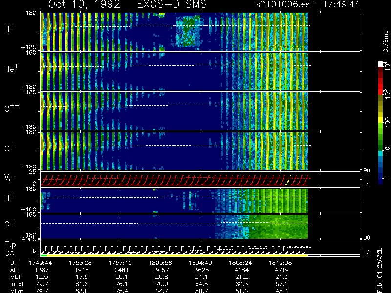Click the "QA" row label
Image resolution: width=391 pixels, height=293 pixels.
tap(9, 253)
